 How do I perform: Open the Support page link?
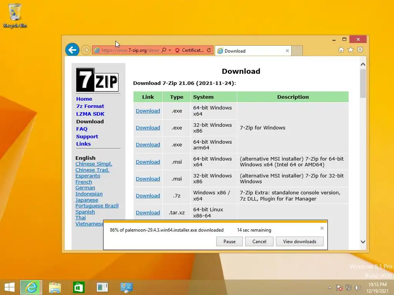87,136
